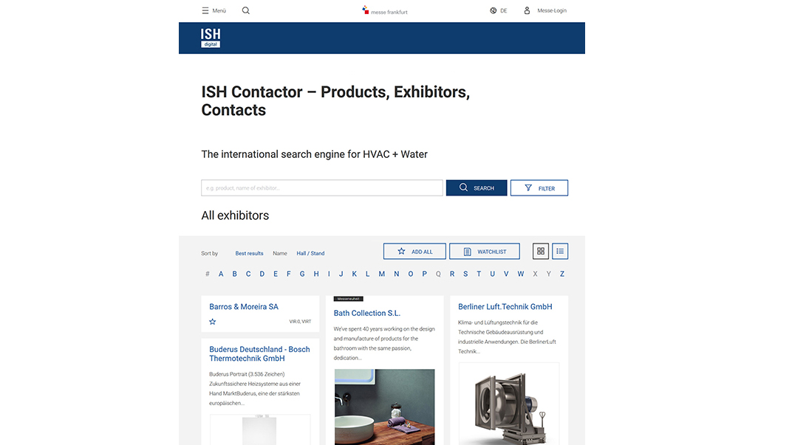The width and height of the screenshot is (792, 445).
Task: Click the Bath Collection description text
Action: [x=384, y=343]
